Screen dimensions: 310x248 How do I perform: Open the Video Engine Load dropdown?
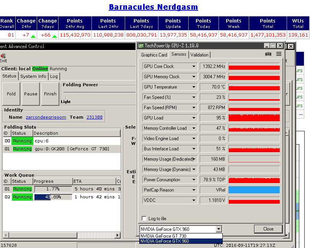tap(194, 138)
